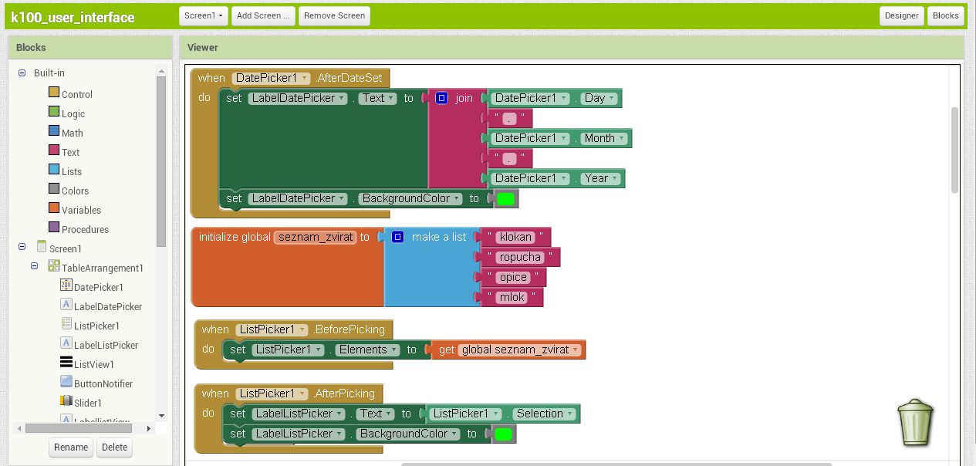Open LabelDatePicker BackgroundColor property dropdown
Image resolution: width=976 pixels, height=466 pixels.
(411, 198)
